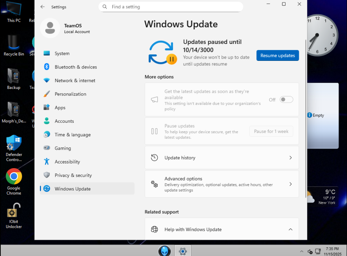Click the settings page vertical scrollbar
The width and height of the screenshot is (347, 256).
coord(306,118)
